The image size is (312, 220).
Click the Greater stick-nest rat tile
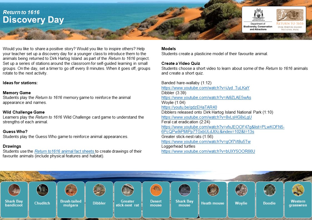click(128, 199)
